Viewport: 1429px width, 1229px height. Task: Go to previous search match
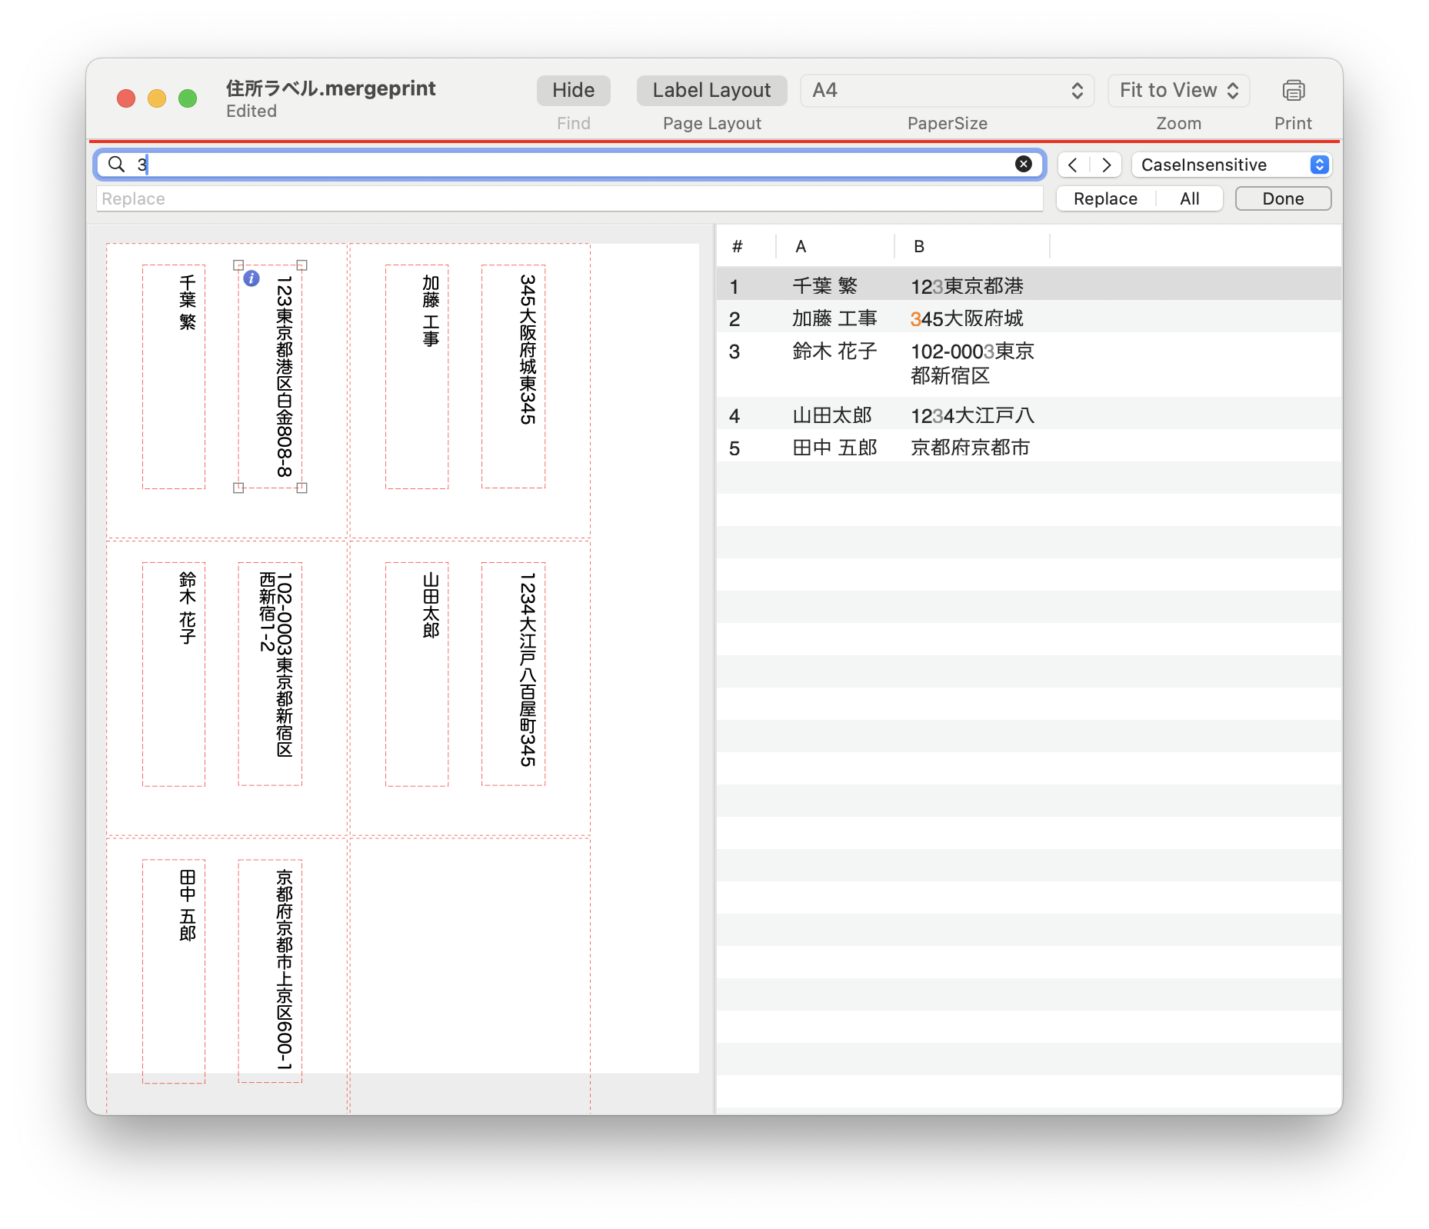[x=1073, y=165]
